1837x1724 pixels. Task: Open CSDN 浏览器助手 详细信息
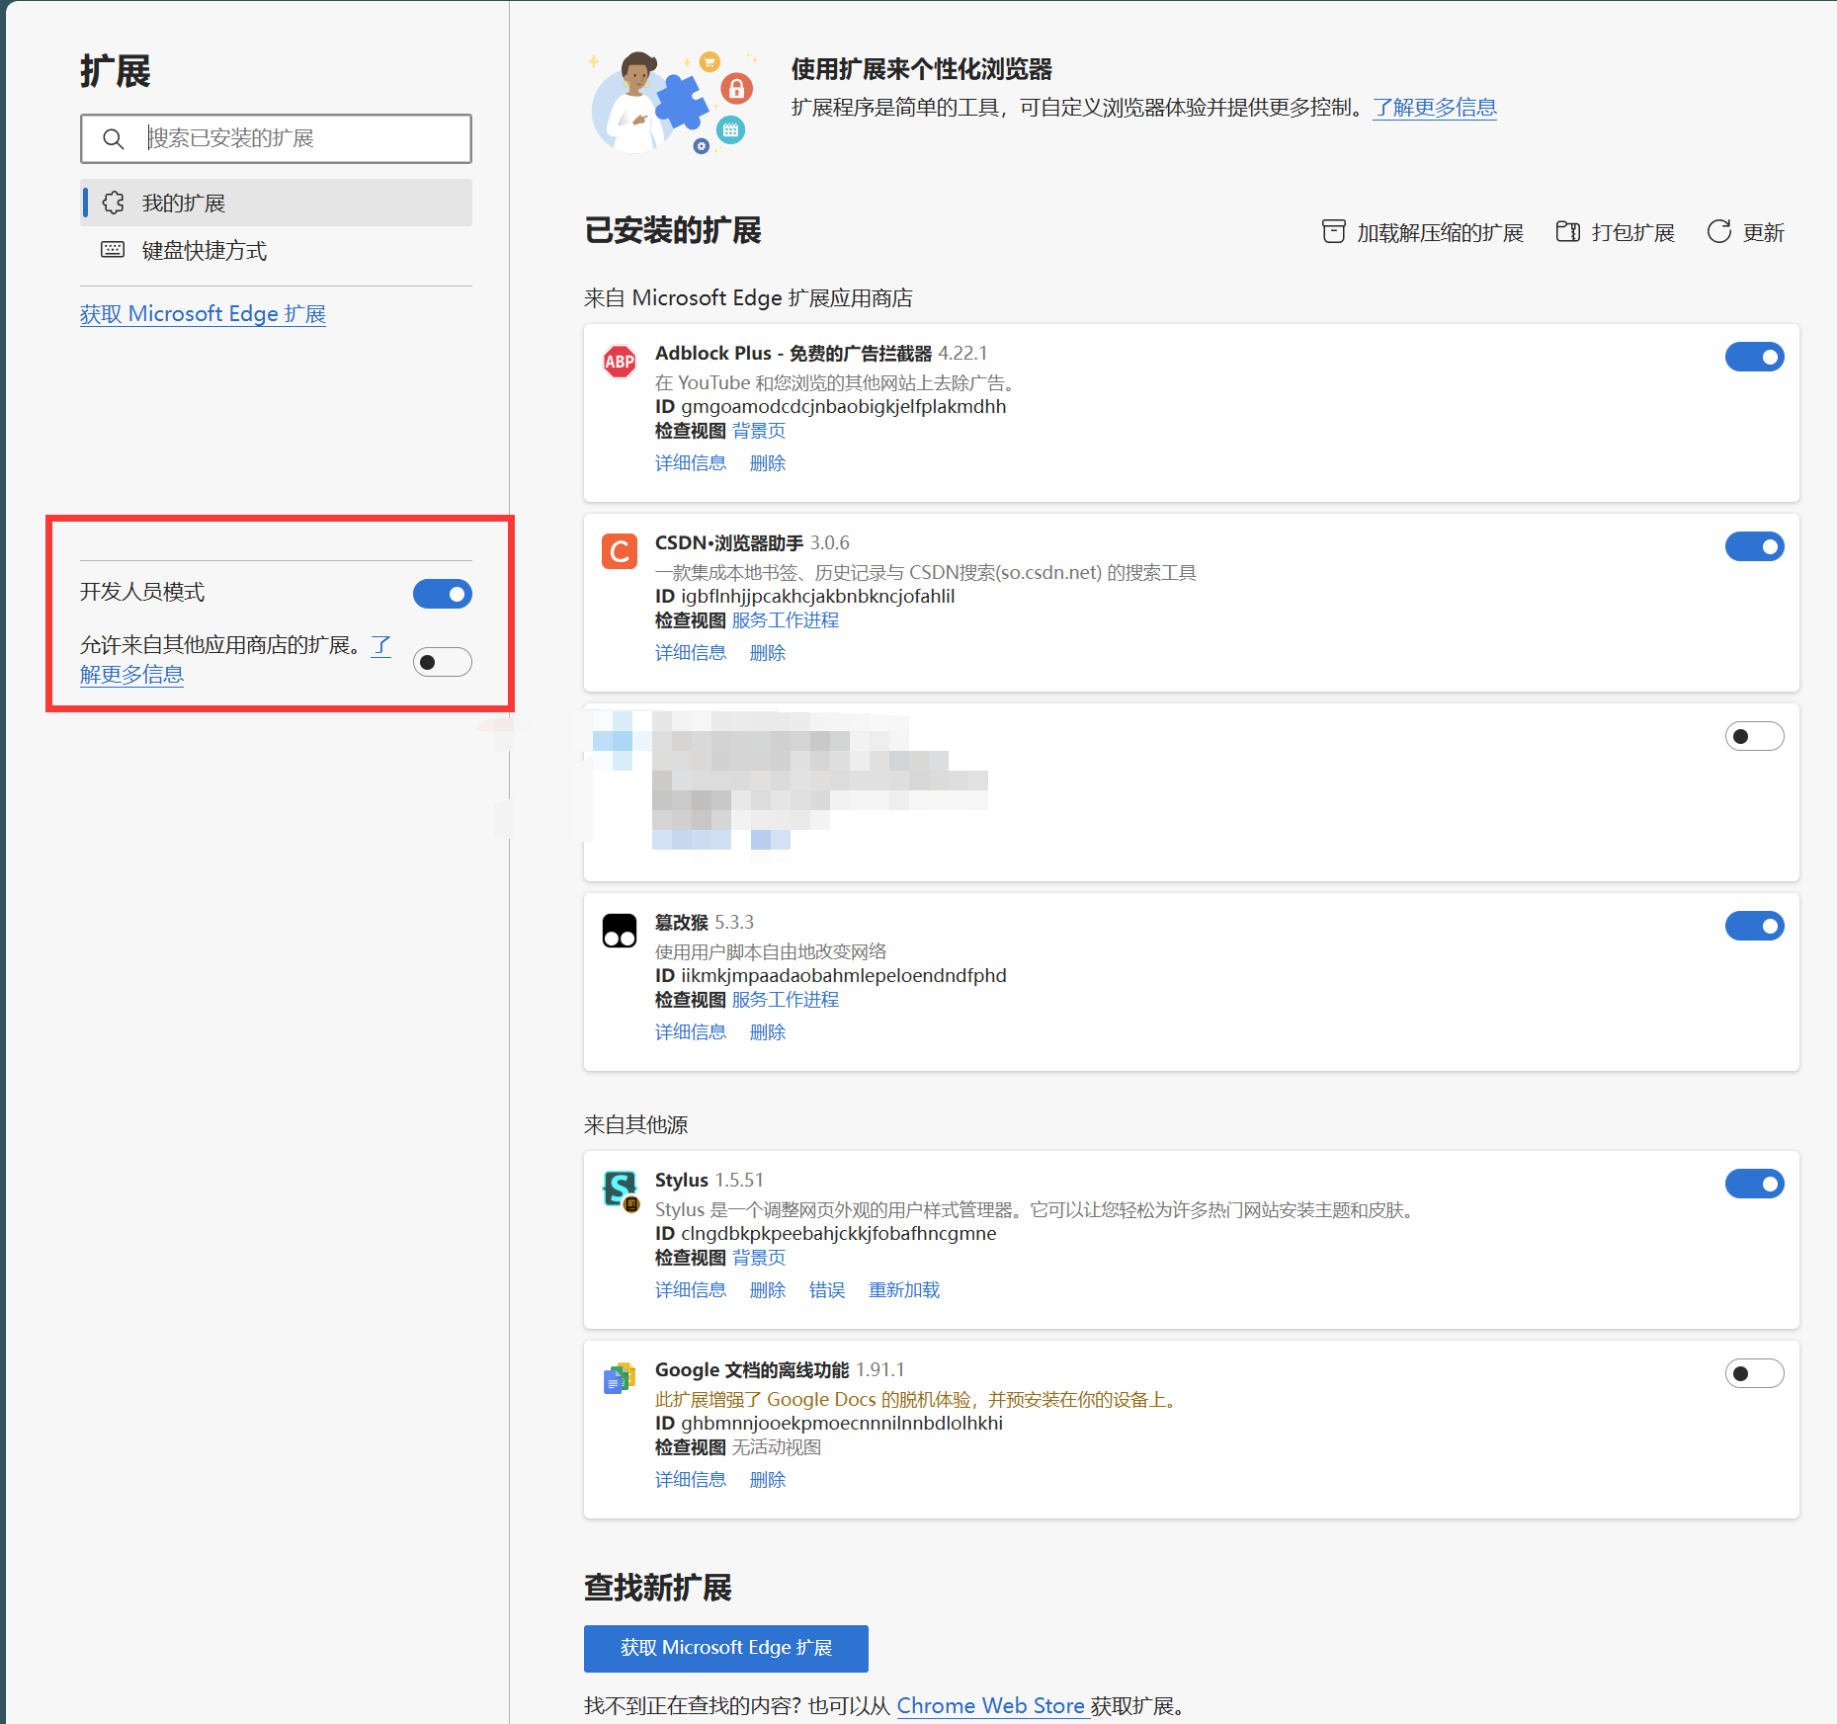691,653
